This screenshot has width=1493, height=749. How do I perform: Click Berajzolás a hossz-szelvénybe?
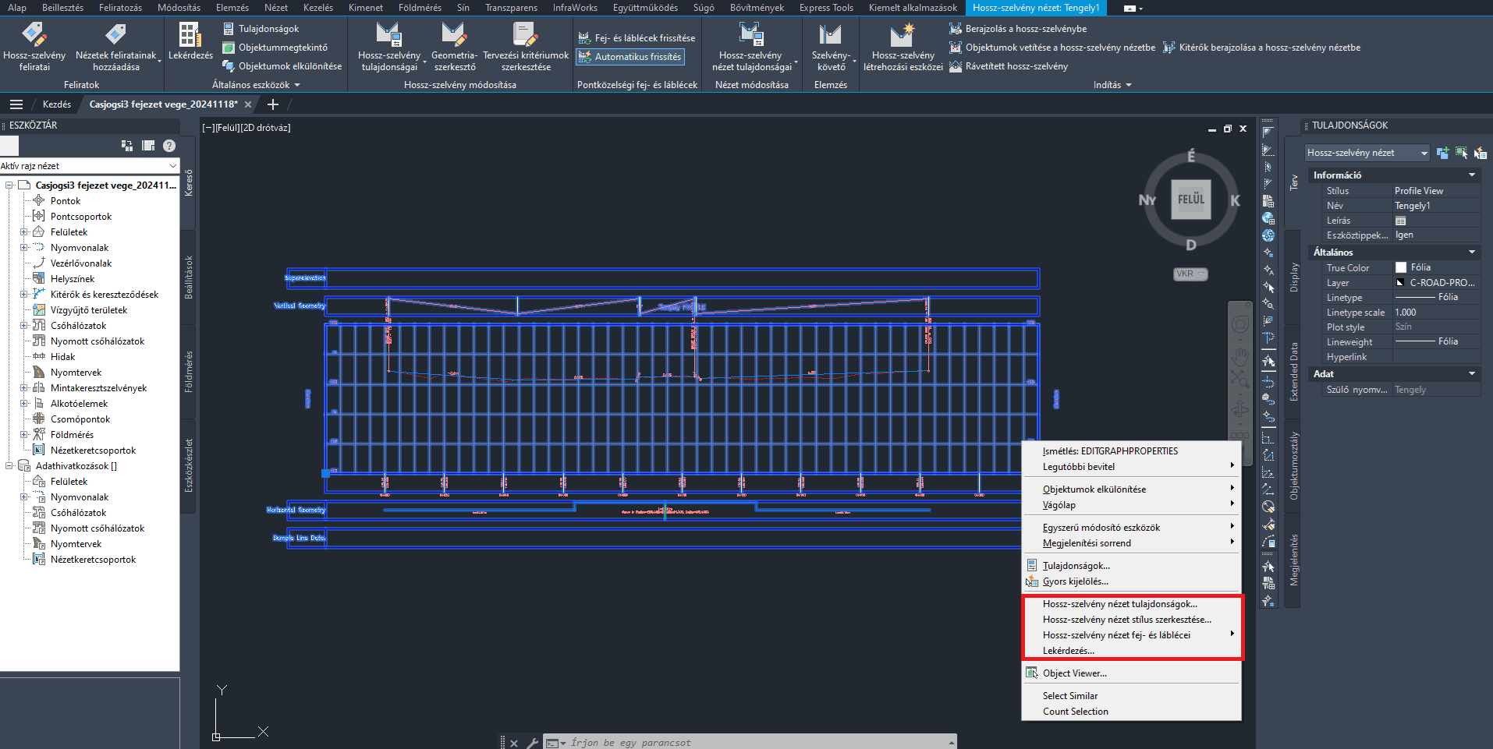(1018, 29)
